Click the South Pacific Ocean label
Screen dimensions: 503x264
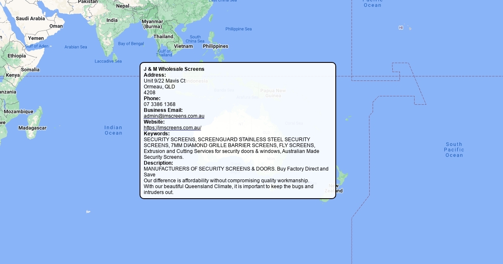454,150
